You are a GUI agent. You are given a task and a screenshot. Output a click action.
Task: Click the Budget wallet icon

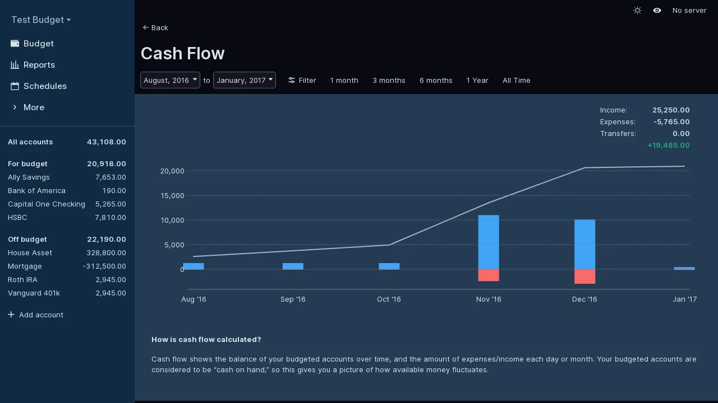pyautogui.click(x=15, y=44)
